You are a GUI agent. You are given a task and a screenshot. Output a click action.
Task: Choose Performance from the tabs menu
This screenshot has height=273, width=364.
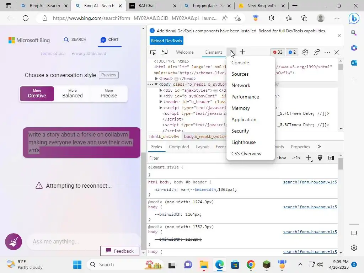point(251,97)
